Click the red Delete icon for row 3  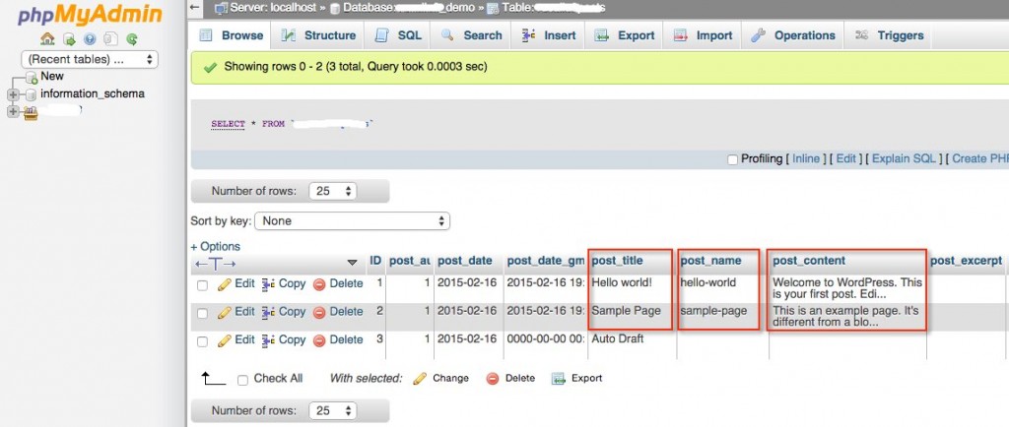click(319, 341)
